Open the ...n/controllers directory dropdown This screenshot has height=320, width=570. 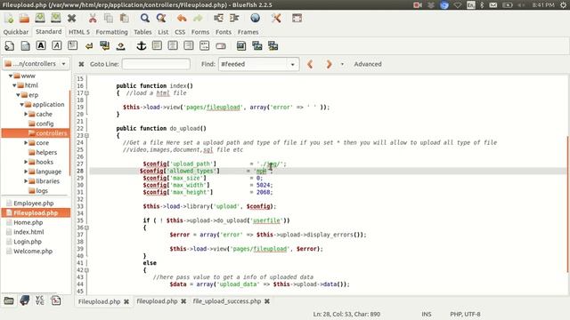click(x=36, y=63)
